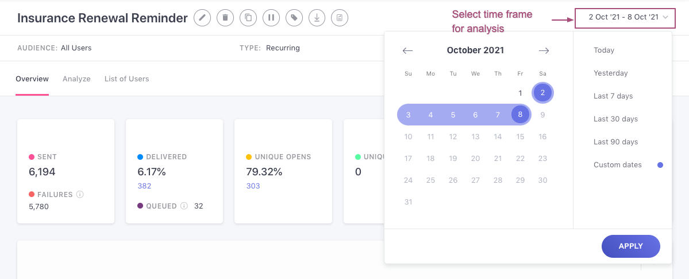Click delivered count 382 link
This screenshot has height=279, width=689.
[x=144, y=186]
